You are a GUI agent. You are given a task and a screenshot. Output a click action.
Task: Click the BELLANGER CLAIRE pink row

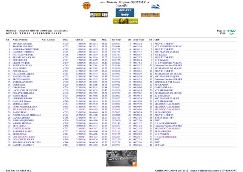121,110
